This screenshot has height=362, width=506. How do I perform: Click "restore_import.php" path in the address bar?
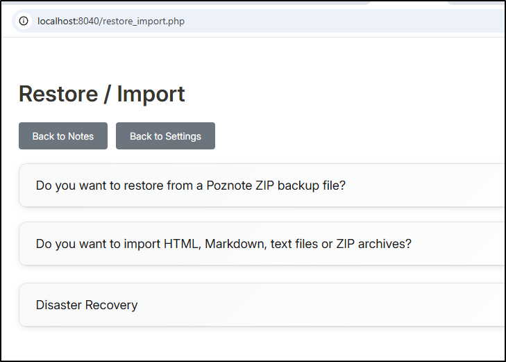(x=144, y=21)
